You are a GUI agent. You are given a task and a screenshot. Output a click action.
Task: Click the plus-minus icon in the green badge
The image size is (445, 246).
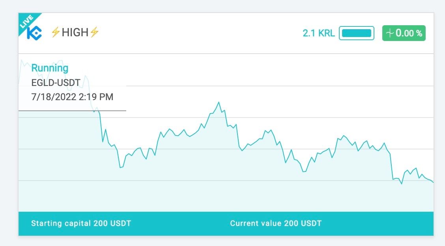[x=390, y=33]
